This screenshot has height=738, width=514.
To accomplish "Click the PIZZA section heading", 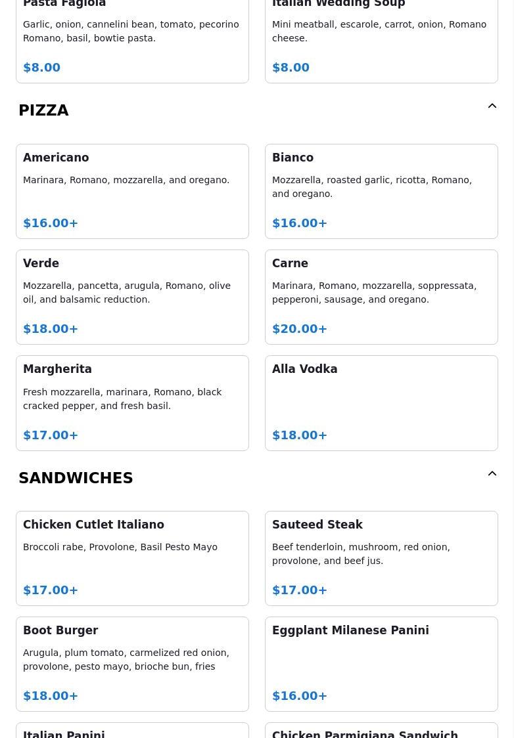I will (43, 110).
